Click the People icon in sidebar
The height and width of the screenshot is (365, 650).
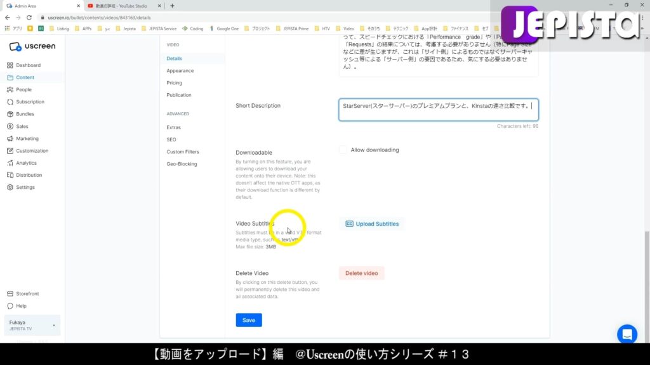[x=10, y=89]
